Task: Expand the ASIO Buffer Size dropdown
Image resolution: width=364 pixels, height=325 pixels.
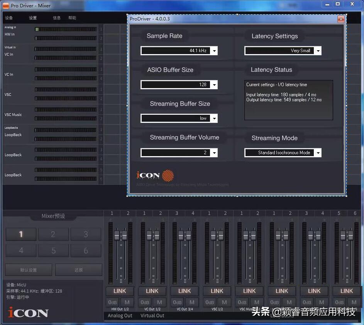Action: 214,85
